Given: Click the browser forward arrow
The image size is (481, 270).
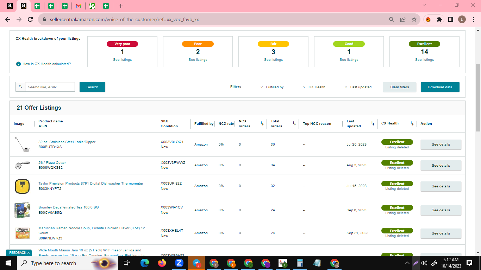Looking at the screenshot, I should click(19, 19).
